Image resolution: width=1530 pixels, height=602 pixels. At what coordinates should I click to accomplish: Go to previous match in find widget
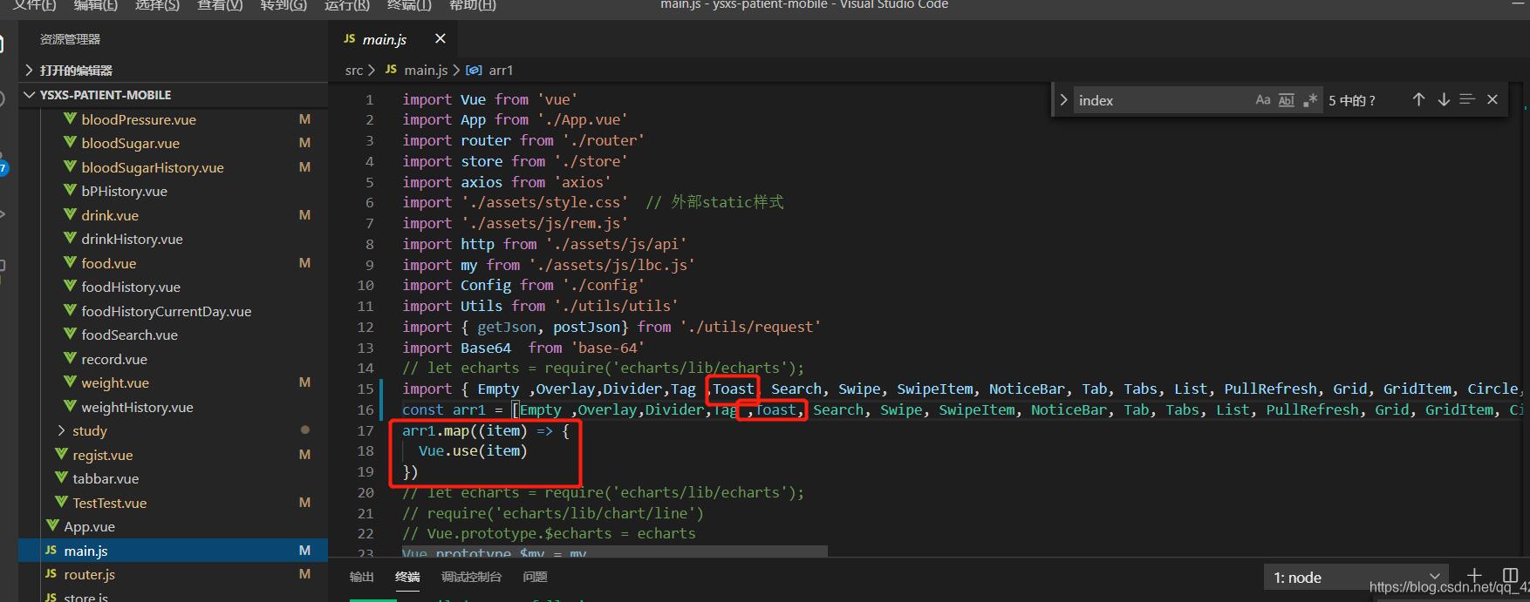pyautogui.click(x=1418, y=100)
